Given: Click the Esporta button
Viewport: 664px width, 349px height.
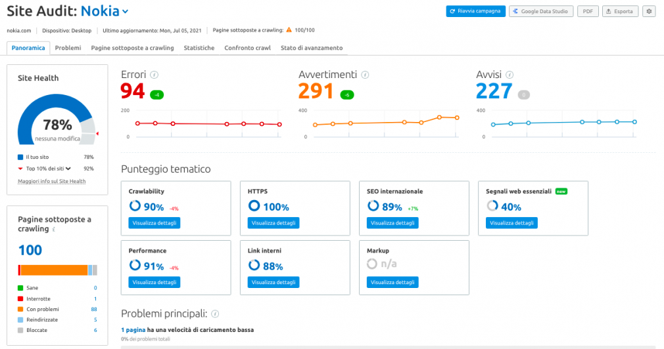Looking at the screenshot, I should pos(620,11).
